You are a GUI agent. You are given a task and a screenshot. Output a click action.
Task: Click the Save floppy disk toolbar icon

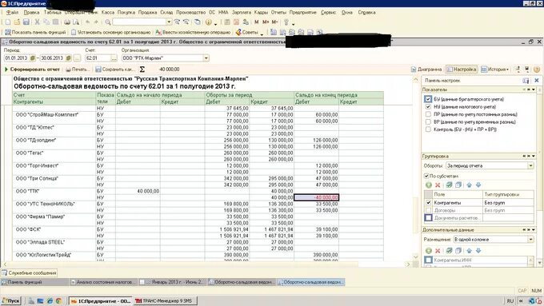(26, 22)
